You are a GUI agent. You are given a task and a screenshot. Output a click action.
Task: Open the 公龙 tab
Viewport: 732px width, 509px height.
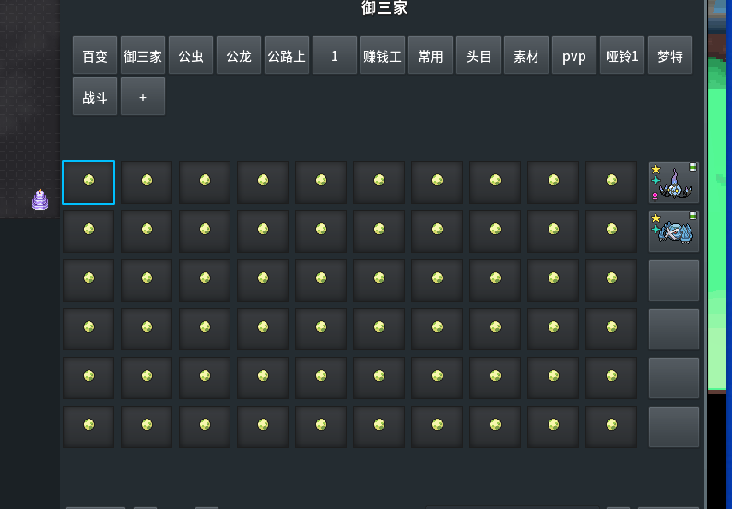click(x=239, y=55)
